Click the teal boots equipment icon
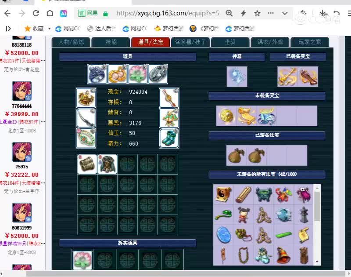Viewport: 351px width, 277px height. 169,138
